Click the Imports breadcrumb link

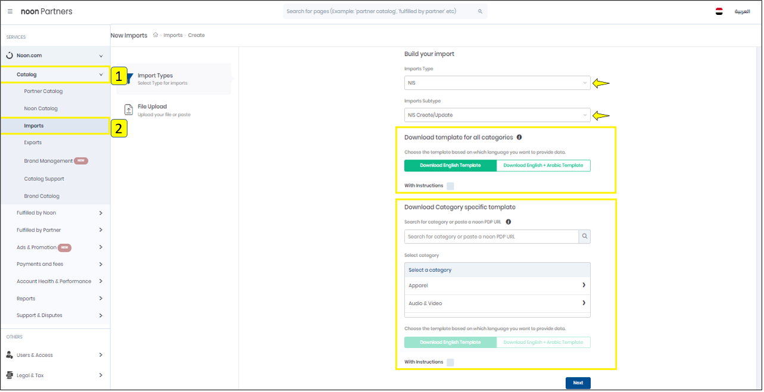tap(173, 35)
